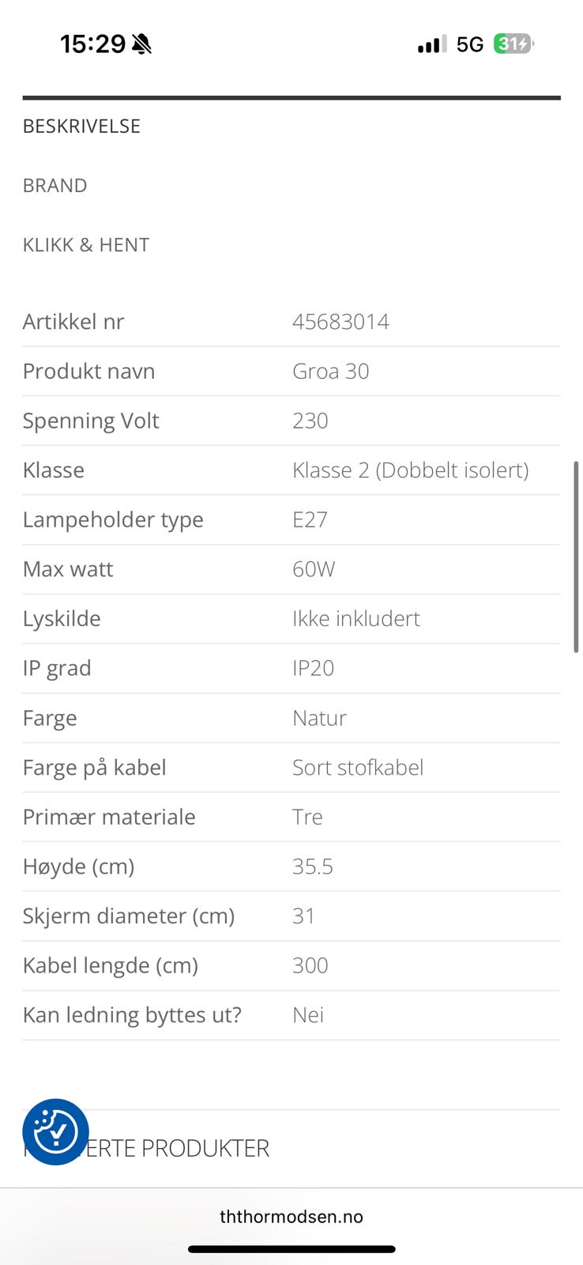Screen dimensions: 583x1265
Task: Tap the E27 lampeholder value
Action: [310, 520]
